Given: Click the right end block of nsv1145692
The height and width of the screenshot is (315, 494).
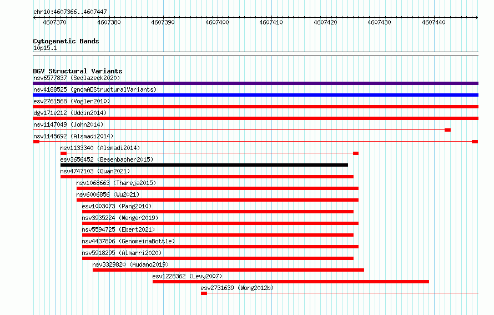Looking at the screenshot, I should click(x=475, y=142).
